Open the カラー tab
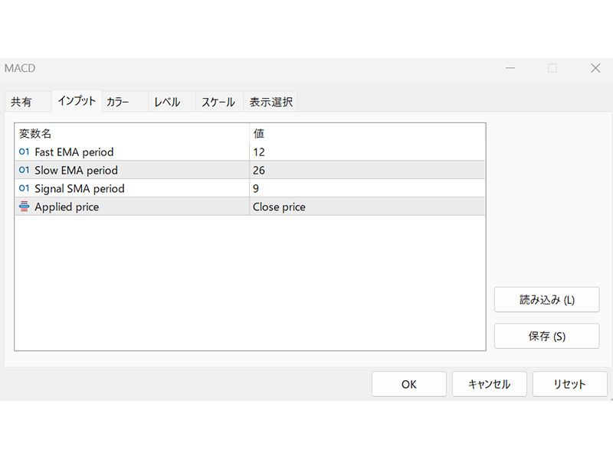 tap(117, 102)
